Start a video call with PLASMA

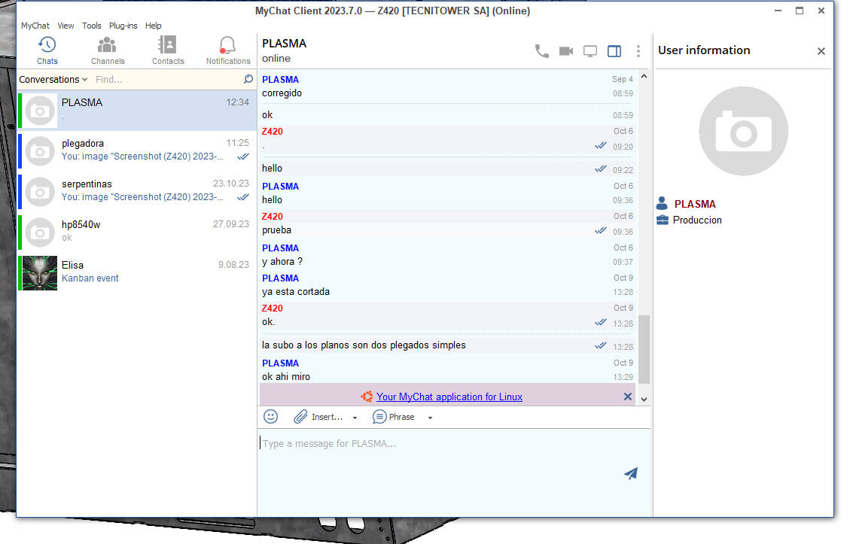point(566,51)
